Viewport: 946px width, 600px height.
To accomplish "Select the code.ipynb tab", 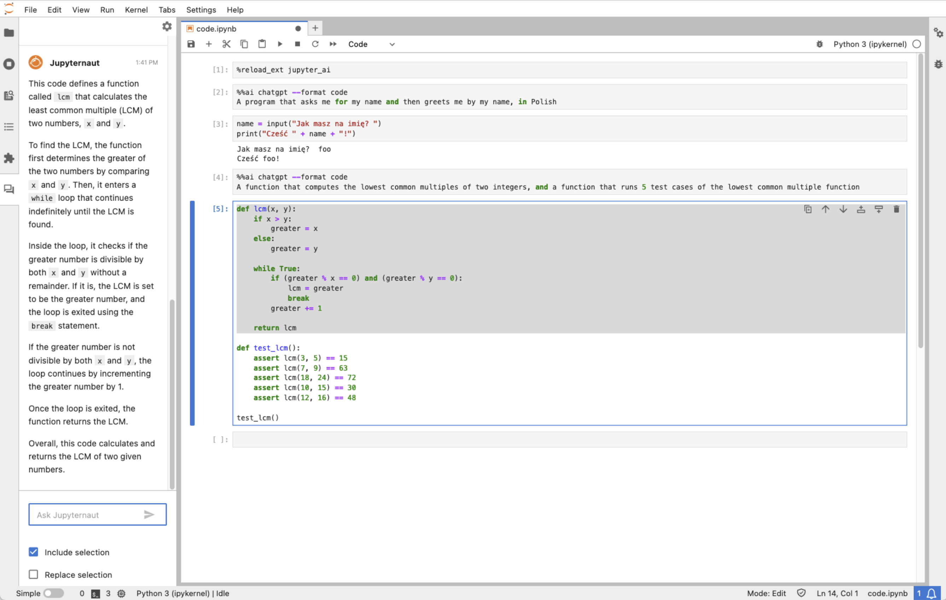I will [216, 29].
